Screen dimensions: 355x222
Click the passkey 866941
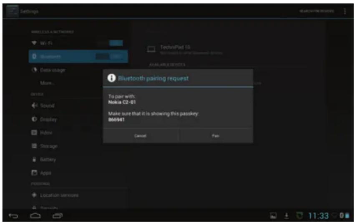(x=116, y=120)
